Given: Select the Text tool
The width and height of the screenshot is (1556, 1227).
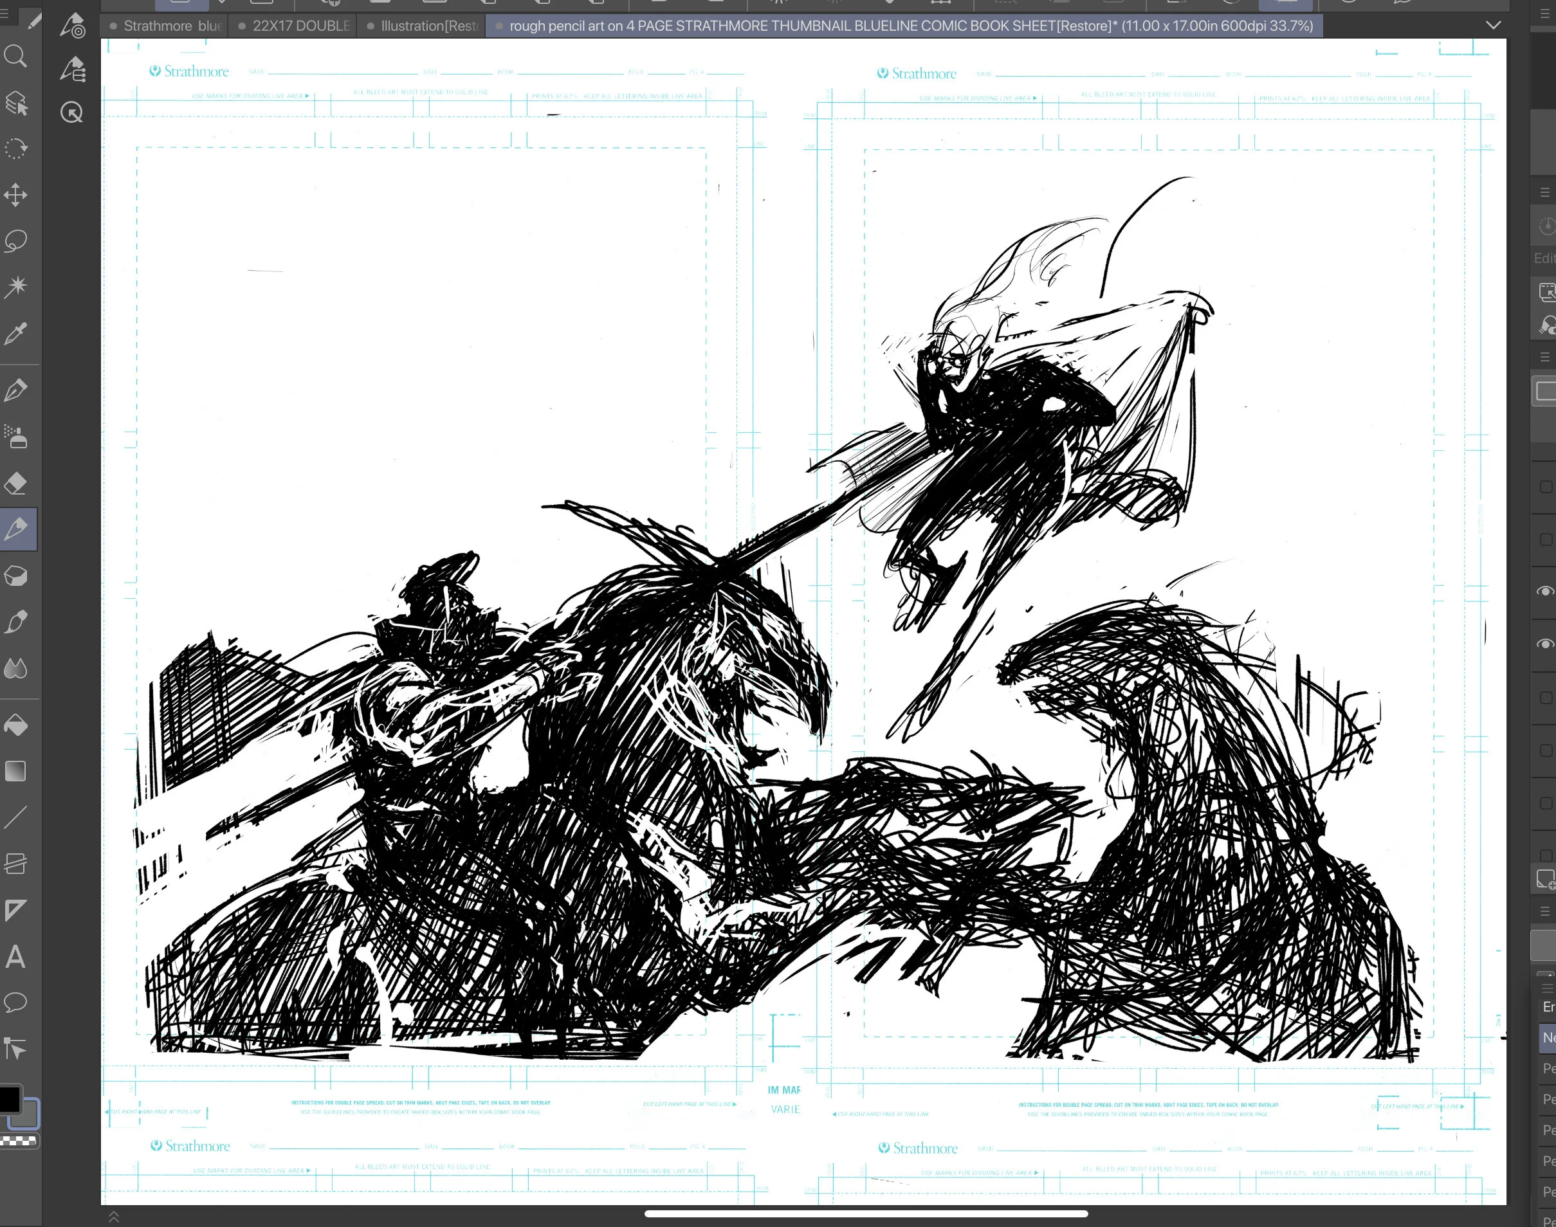Looking at the screenshot, I should click(16, 957).
